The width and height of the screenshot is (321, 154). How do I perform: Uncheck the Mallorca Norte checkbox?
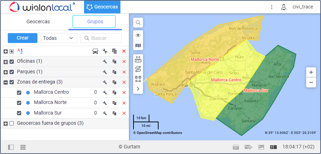(19, 103)
